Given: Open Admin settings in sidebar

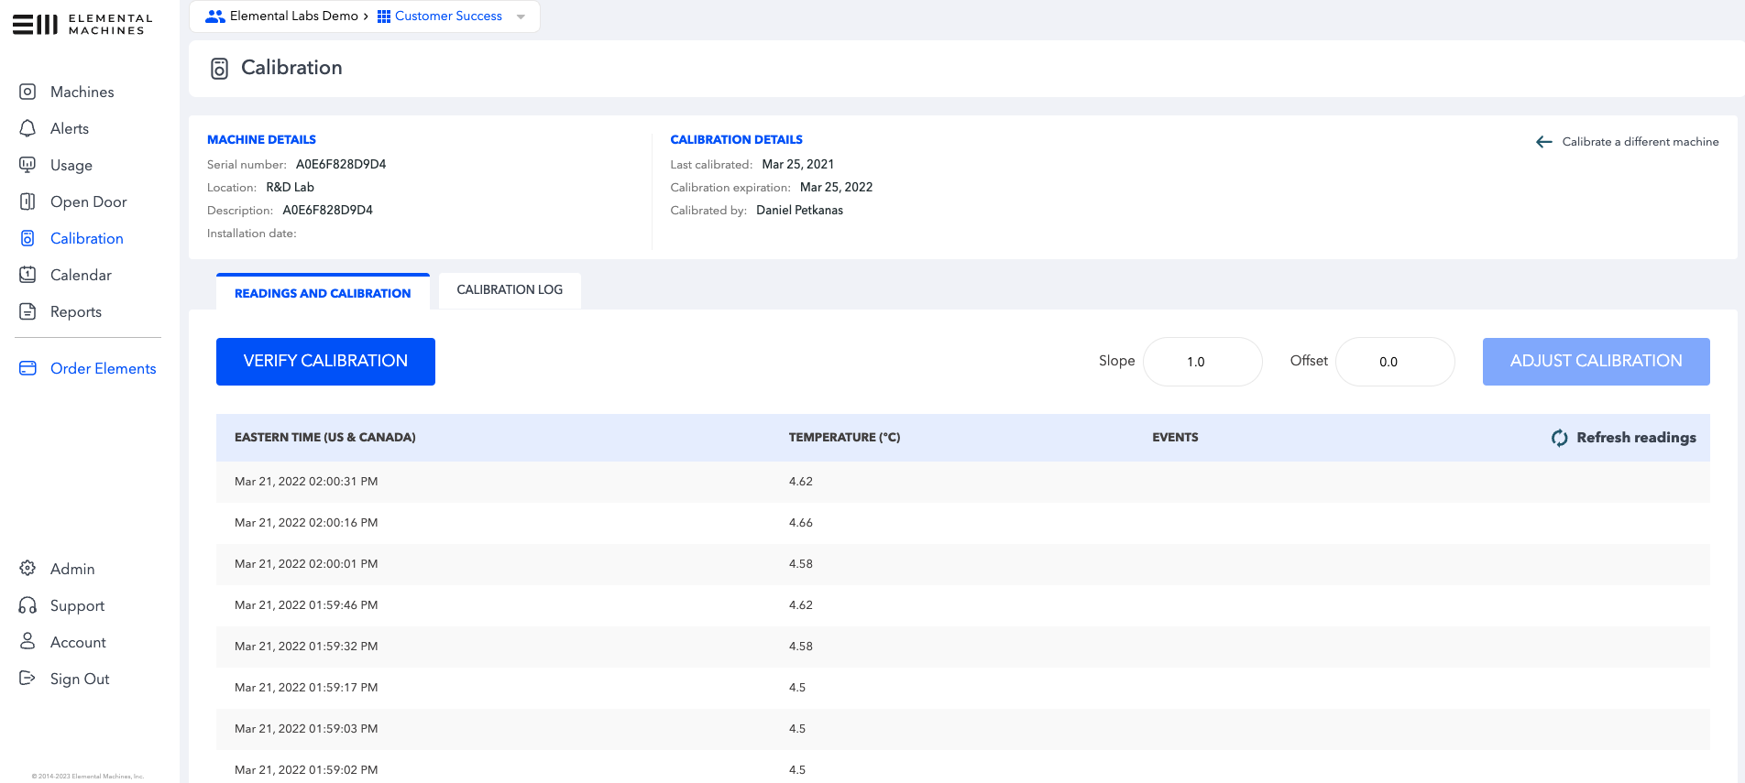Looking at the screenshot, I should coord(72,569).
